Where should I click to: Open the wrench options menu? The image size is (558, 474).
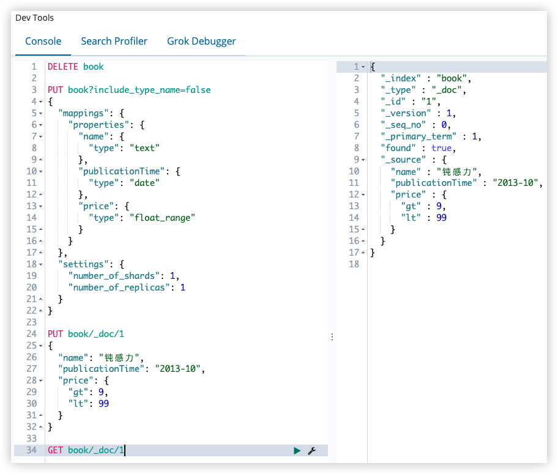click(312, 451)
